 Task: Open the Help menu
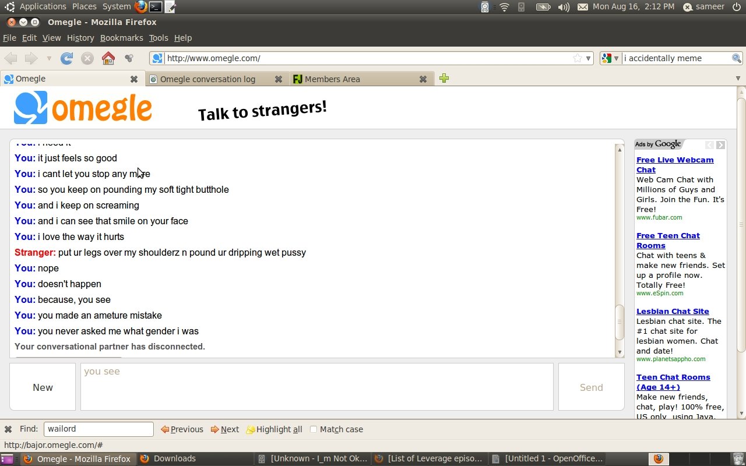[183, 38]
